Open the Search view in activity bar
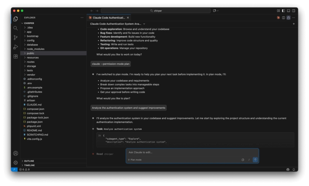 pyautogui.click(x=16, y=28)
